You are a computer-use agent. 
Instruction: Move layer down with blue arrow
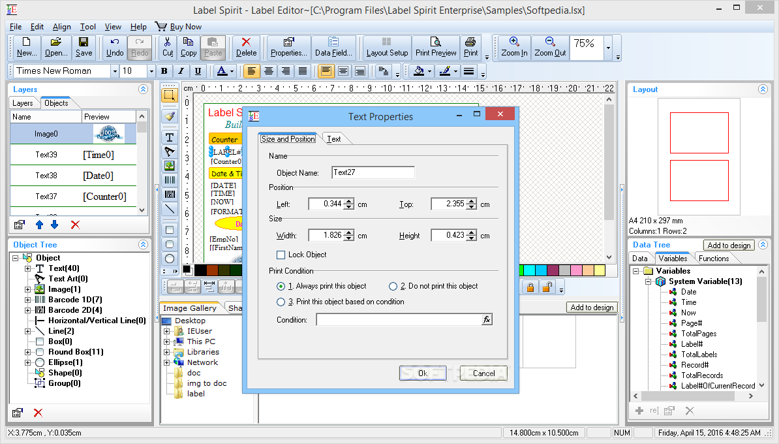(x=55, y=225)
